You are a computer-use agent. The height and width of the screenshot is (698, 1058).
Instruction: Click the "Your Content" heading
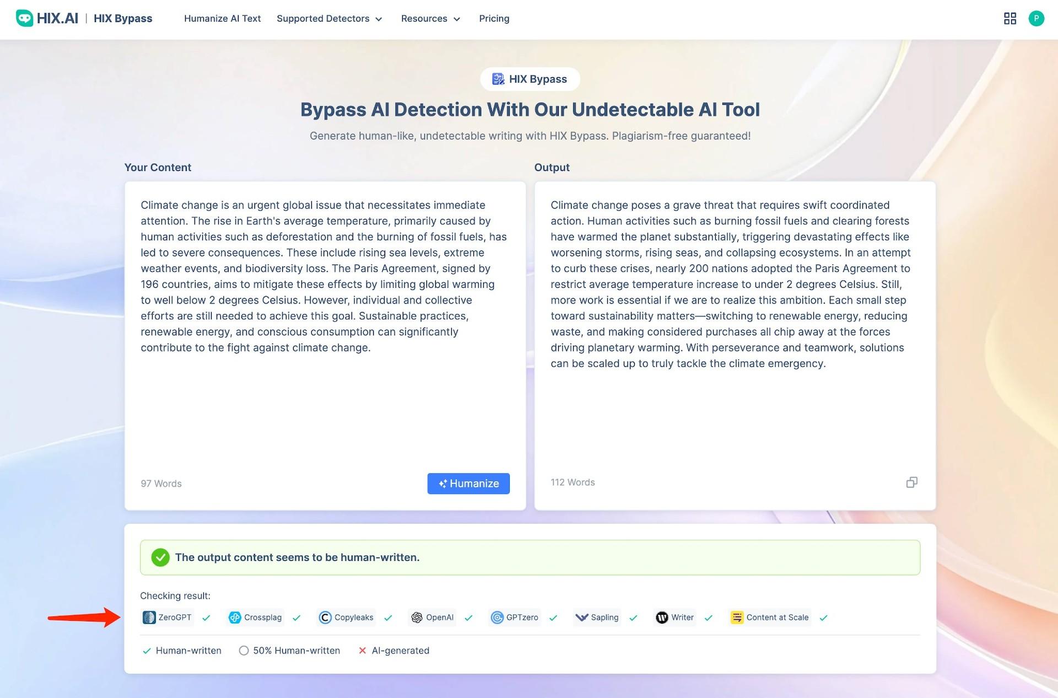click(x=158, y=168)
